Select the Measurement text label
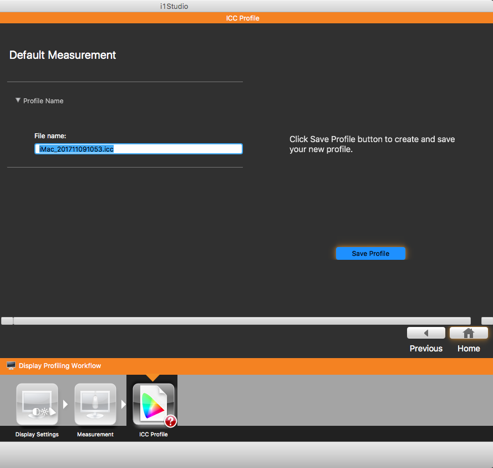This screenshot has width=493, height=468. 95,434
